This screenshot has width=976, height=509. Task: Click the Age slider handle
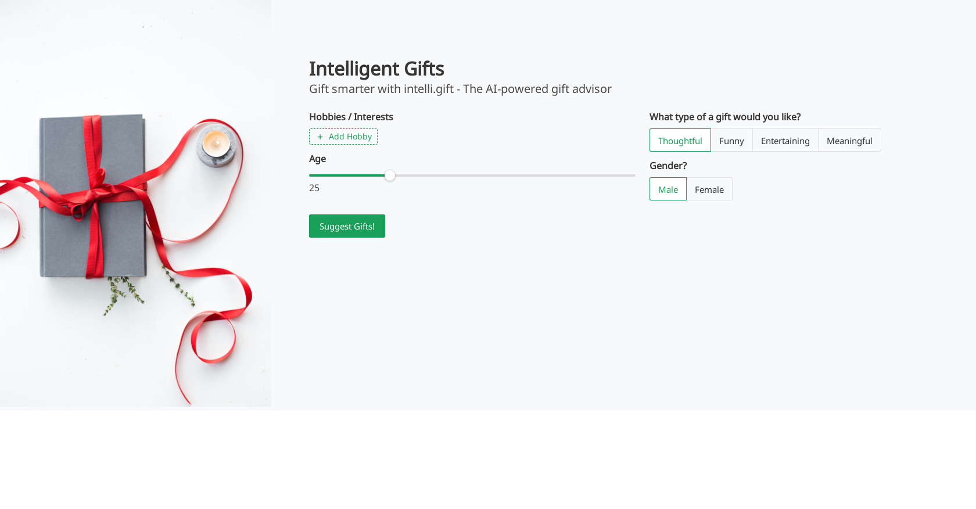pyautogui.click(x=390, y=175)
